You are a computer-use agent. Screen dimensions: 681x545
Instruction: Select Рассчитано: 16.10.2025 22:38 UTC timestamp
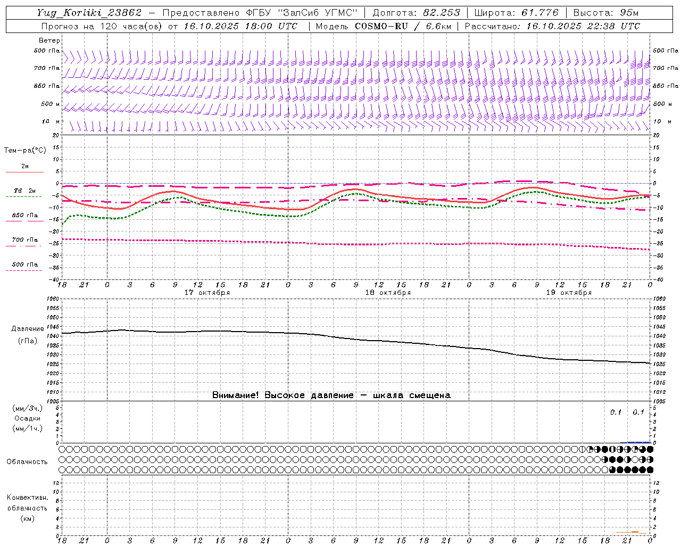click(552, 26)
